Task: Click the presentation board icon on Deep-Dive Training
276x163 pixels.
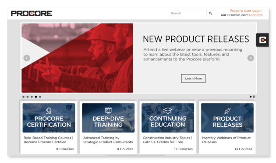Action: (108, 111)
